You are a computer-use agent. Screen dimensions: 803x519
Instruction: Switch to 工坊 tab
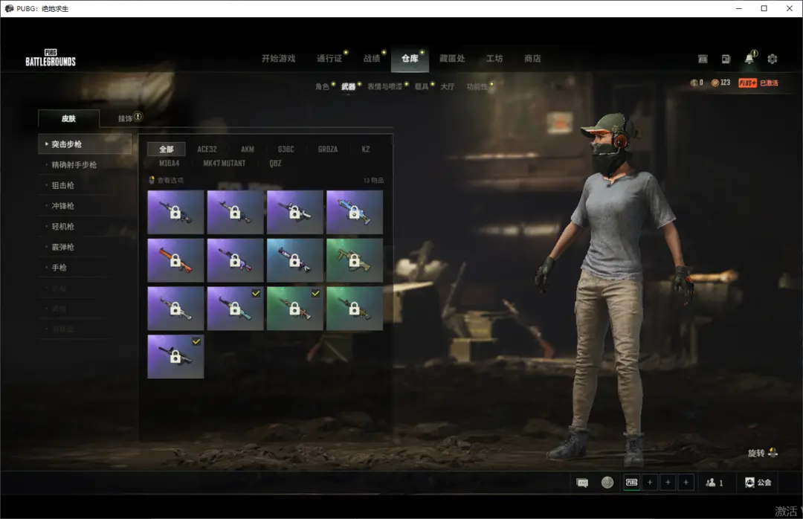(494, 59)
